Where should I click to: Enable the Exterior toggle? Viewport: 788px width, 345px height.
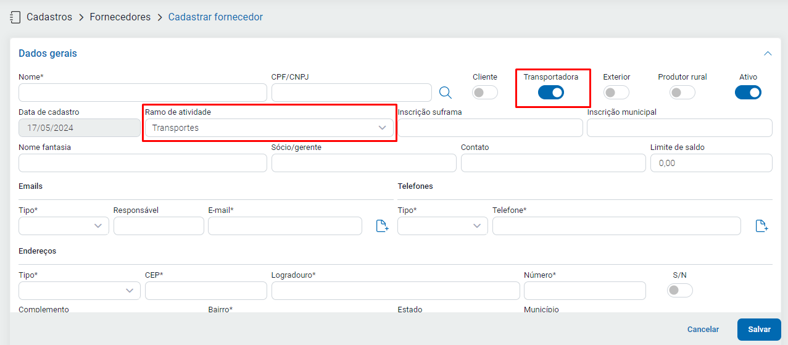coord(616,93)
